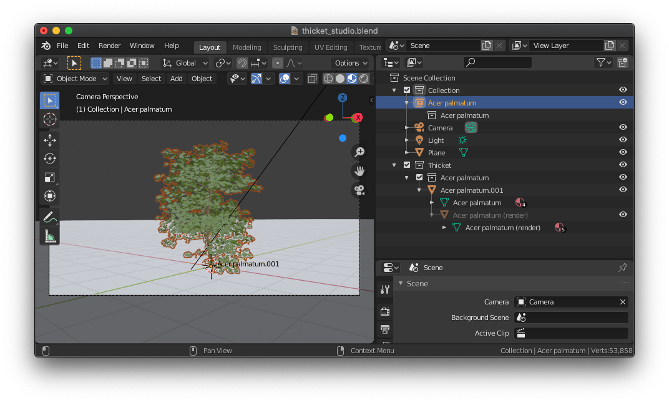The image size is (669, 403).
Task: Toggle snapping with the magnet icon
Action: pos(242,63)
